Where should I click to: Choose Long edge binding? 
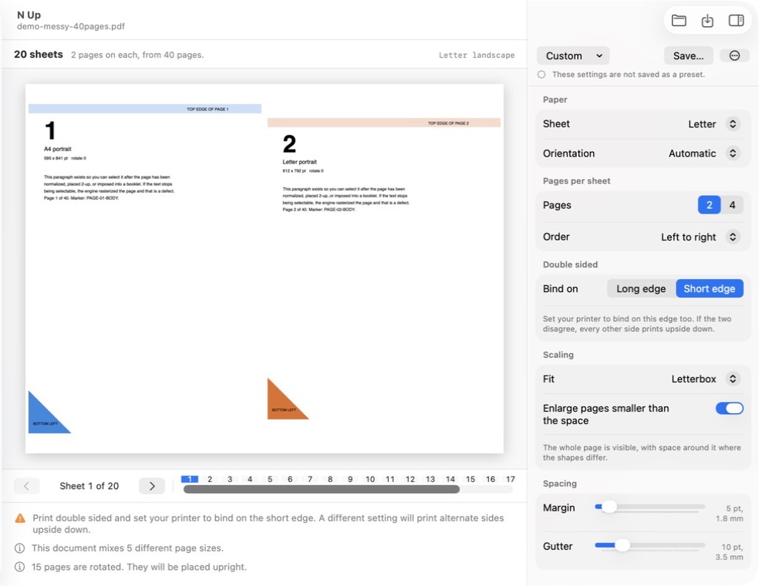click(x=641, y=289)
